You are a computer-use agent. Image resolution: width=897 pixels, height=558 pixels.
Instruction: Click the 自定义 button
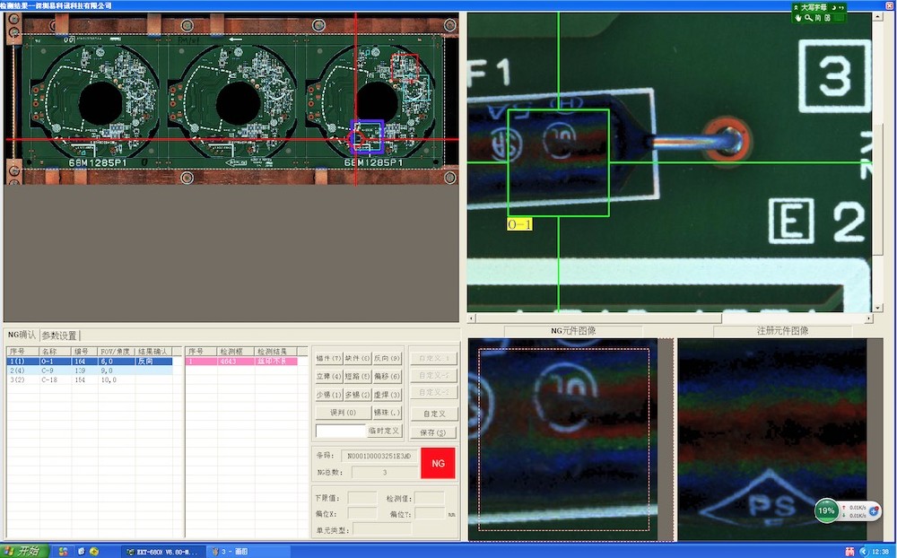[x=435, y=414]
